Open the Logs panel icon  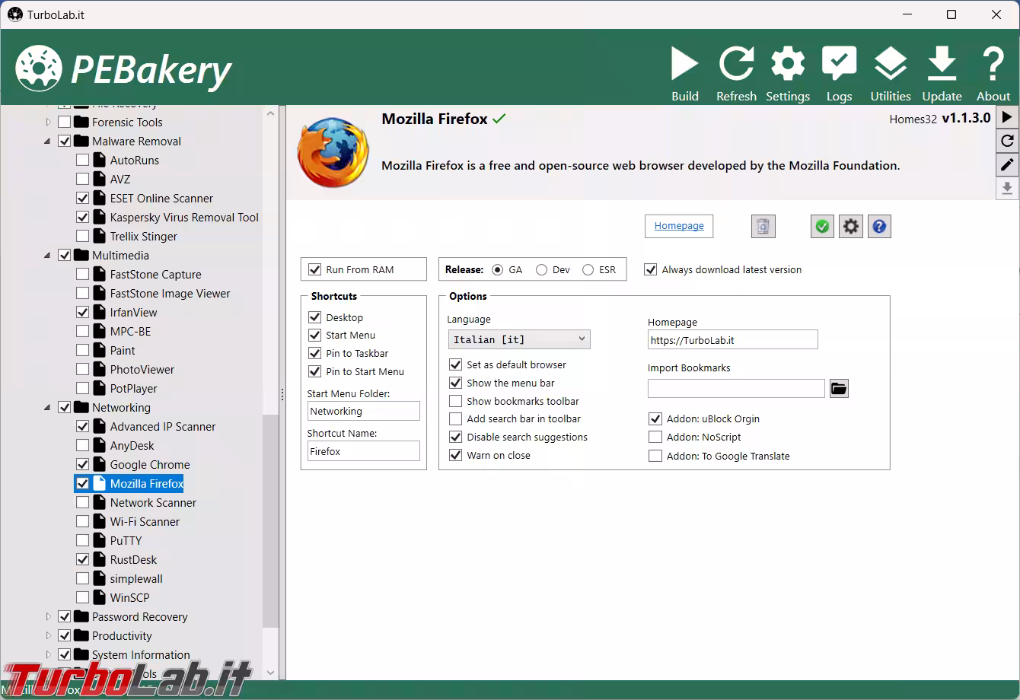pyautogui.click(x=839, y=65)
